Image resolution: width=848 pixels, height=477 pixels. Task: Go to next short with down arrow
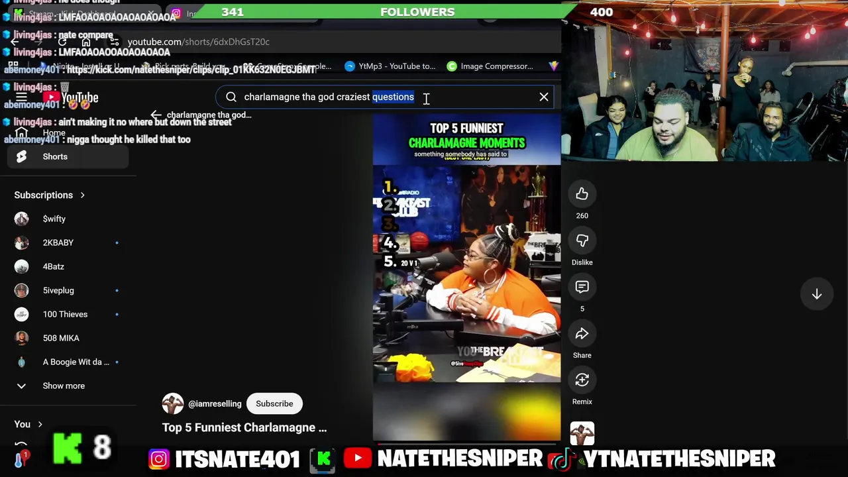coord(817,294)
